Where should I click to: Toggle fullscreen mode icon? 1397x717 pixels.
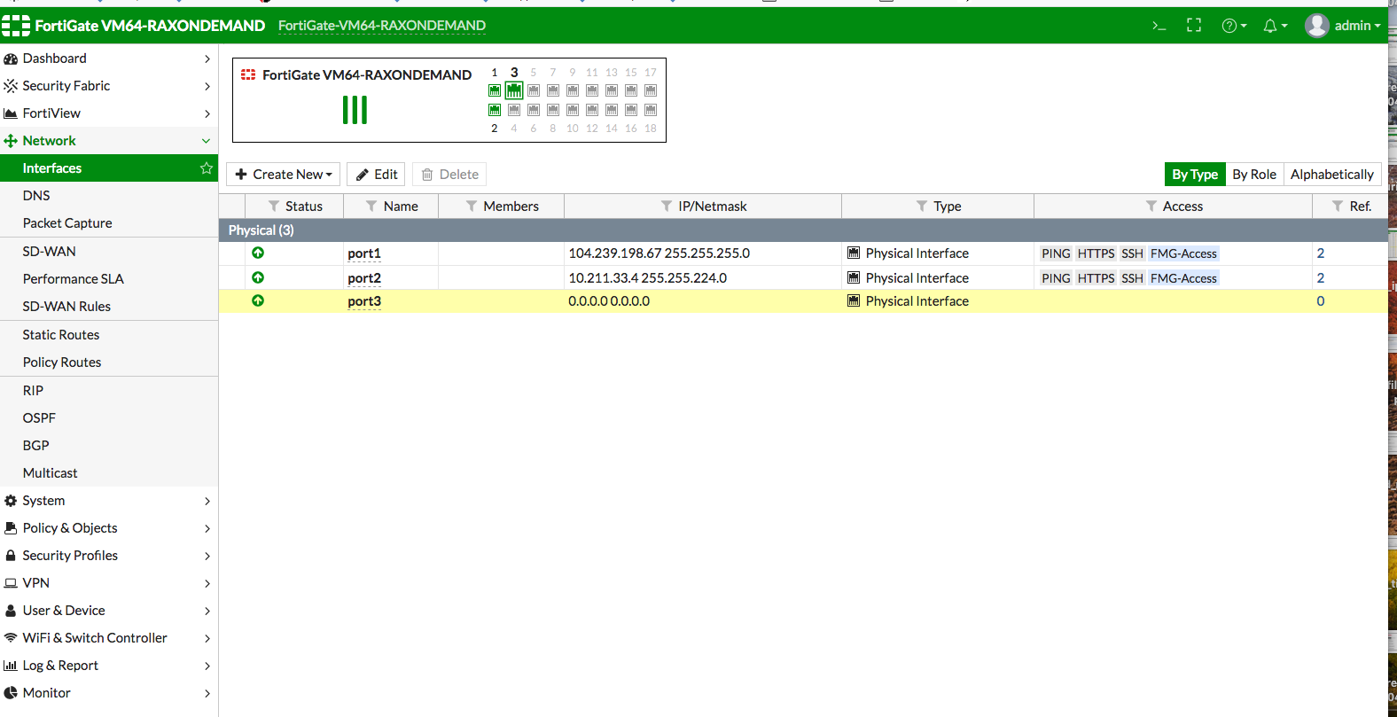click(1194, 26)
